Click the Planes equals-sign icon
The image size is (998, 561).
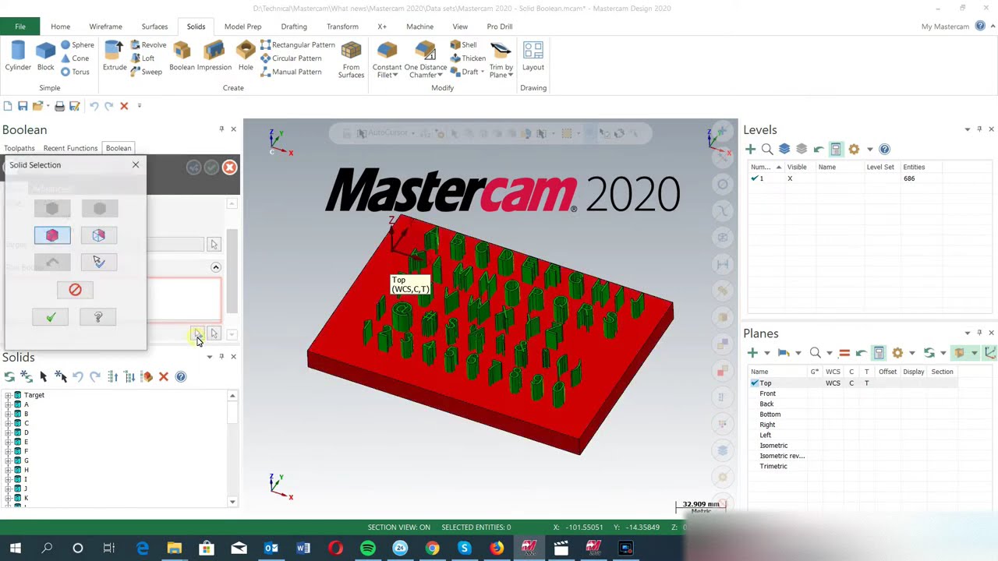(844, 353)
